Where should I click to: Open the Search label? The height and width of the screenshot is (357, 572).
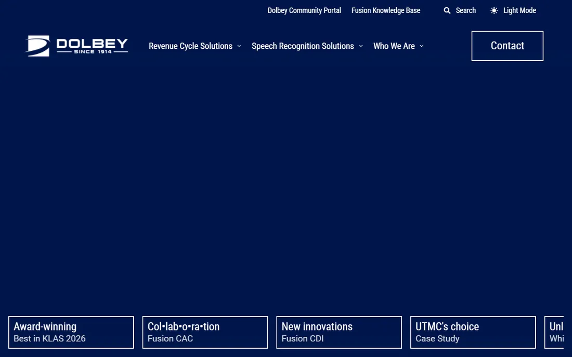point(465,10)
